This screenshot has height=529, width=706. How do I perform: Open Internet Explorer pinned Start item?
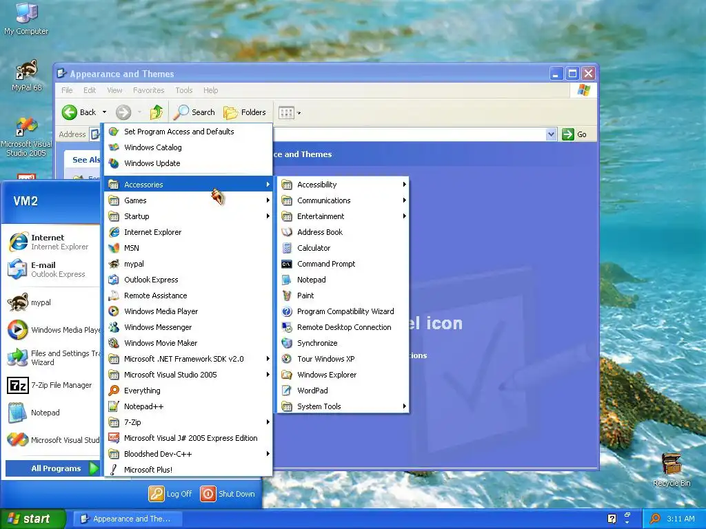(50, 242)
